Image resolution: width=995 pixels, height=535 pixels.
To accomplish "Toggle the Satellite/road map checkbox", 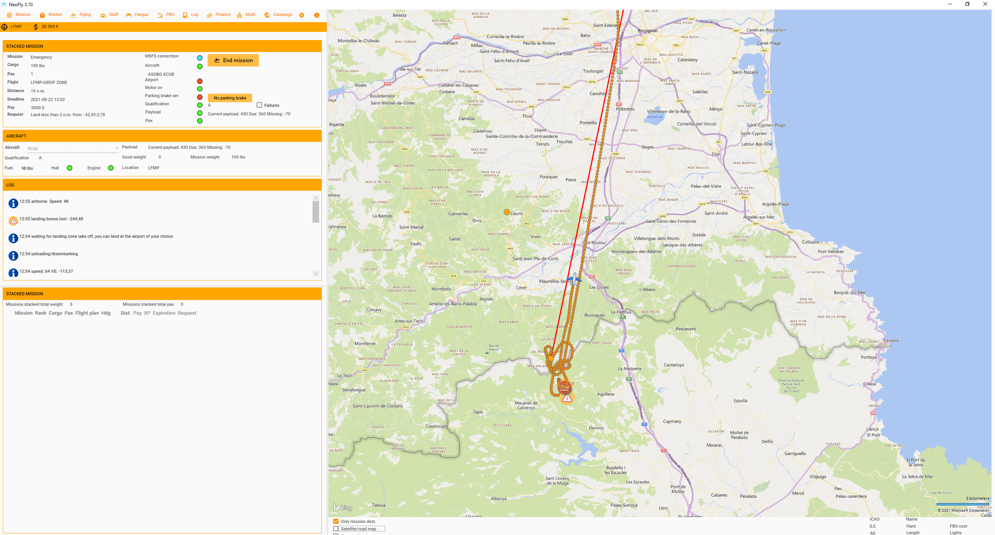I will pyautogui.click(x=336, y=529).
